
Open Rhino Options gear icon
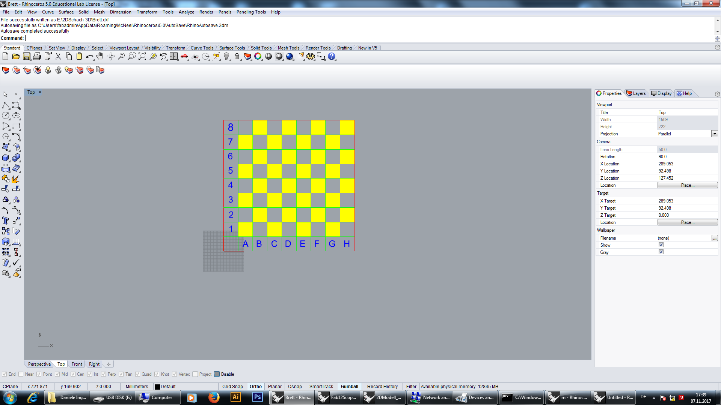click(x=310, y=57)
